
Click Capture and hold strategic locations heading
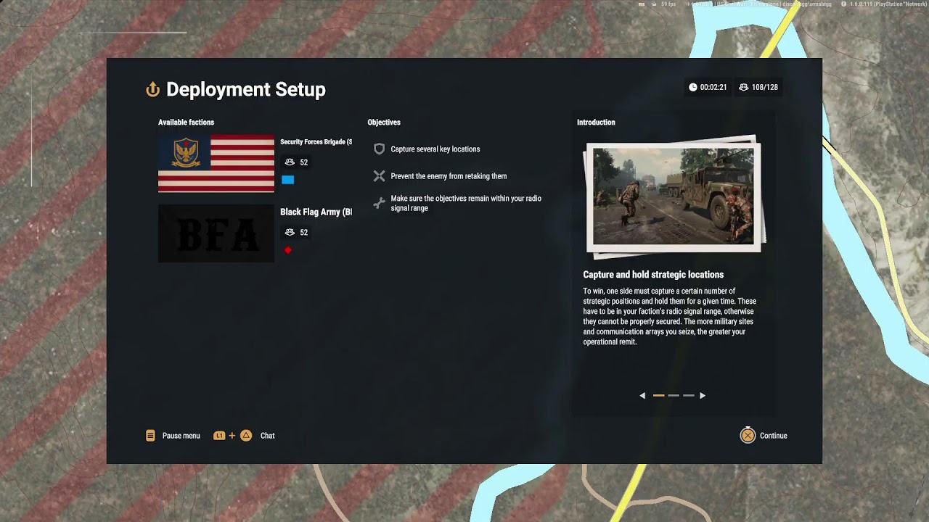tap(653, 275)
